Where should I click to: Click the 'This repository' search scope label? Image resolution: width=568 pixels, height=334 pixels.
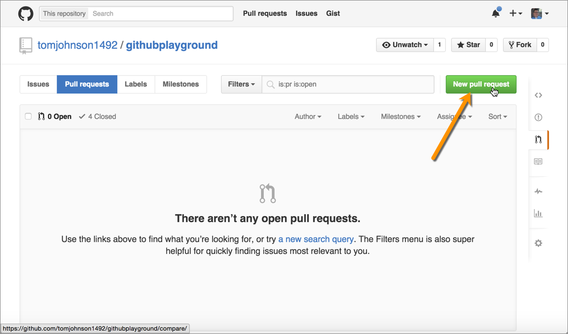coord(64,14)
